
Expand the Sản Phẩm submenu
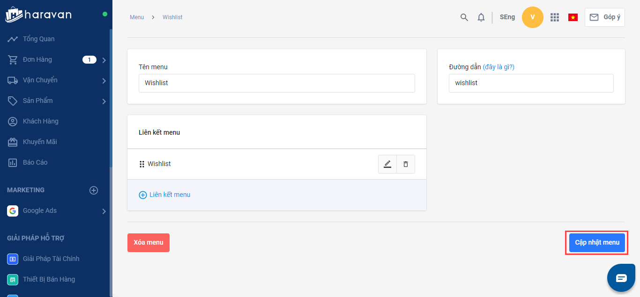click(104, 101)
